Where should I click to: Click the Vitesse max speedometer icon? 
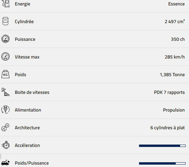(5, 56)
